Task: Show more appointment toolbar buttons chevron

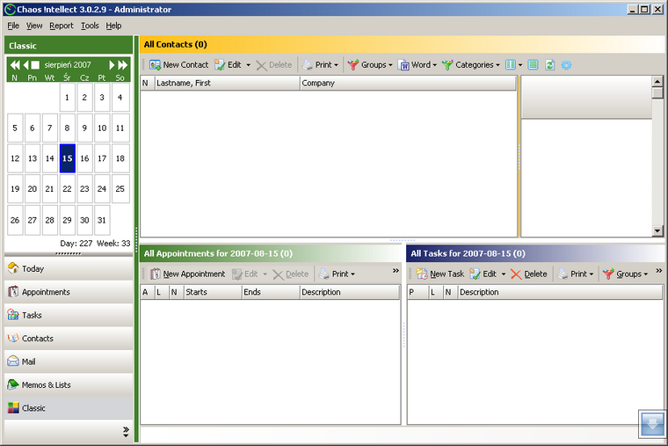Action: (x=396, y=270)
